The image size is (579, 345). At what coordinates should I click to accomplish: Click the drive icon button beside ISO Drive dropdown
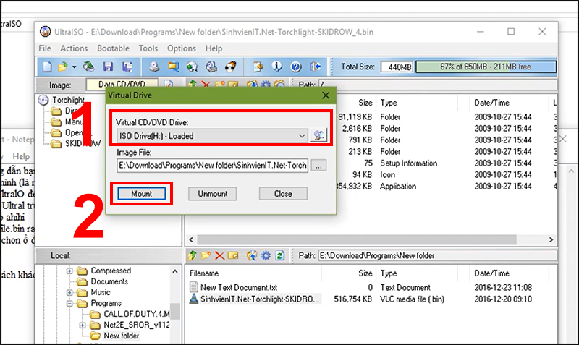coord(318,135)
